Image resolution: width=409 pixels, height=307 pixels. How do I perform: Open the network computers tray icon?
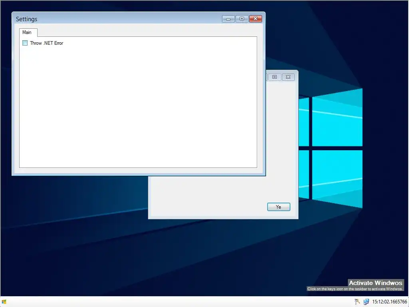366,302
